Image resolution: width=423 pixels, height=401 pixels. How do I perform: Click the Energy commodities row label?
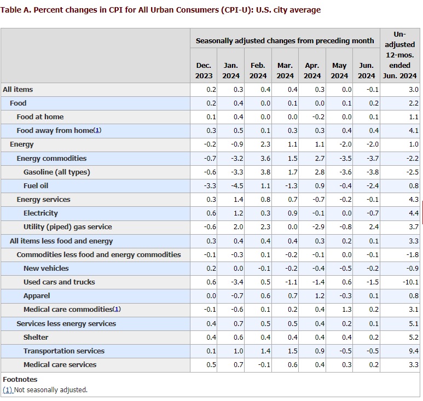(51, 158)
